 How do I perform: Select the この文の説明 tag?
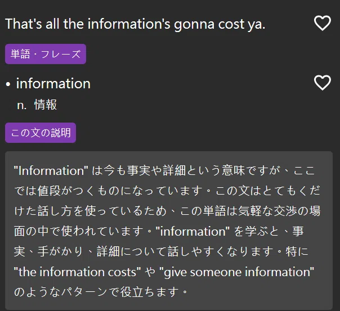pyautogui.click(x=41, y=133)
